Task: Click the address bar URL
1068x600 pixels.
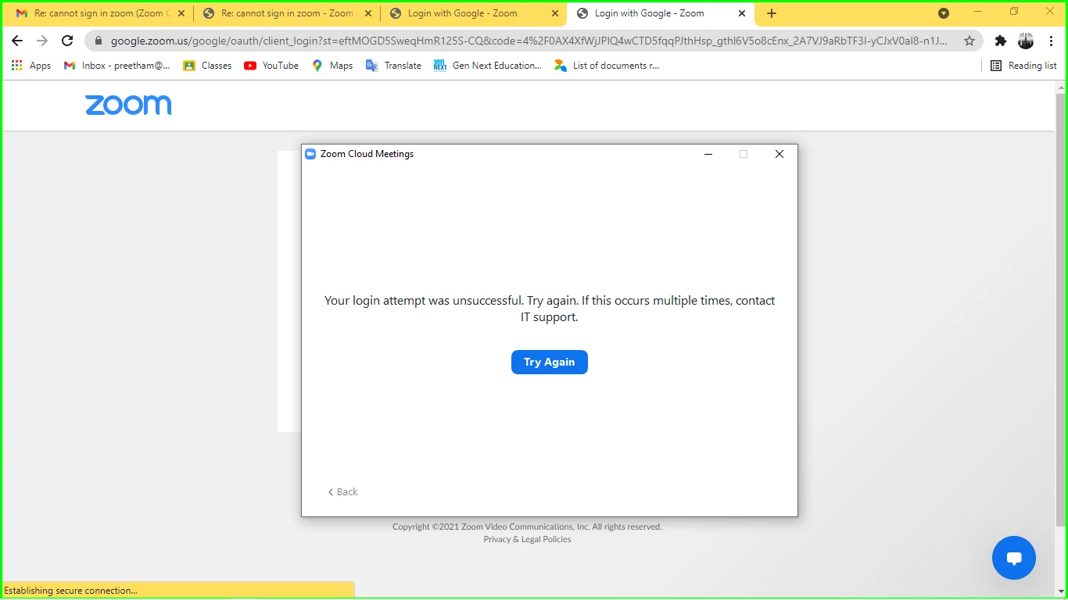Action: [529, 41]
